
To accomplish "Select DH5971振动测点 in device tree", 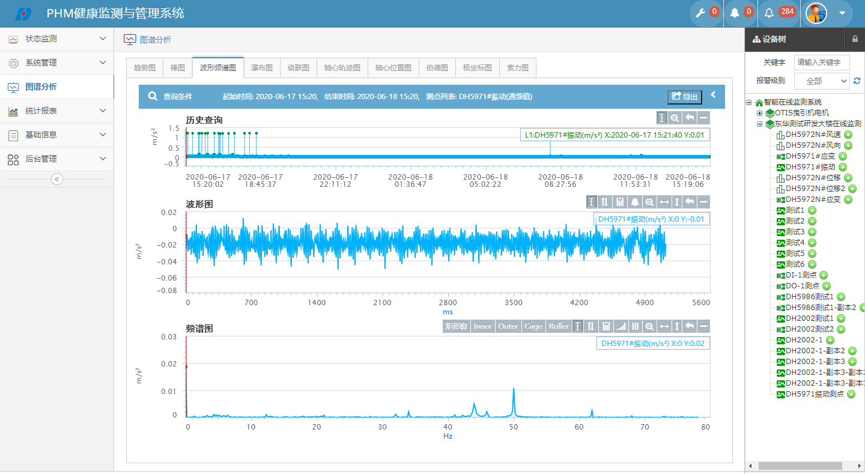I will click(815, 394).
